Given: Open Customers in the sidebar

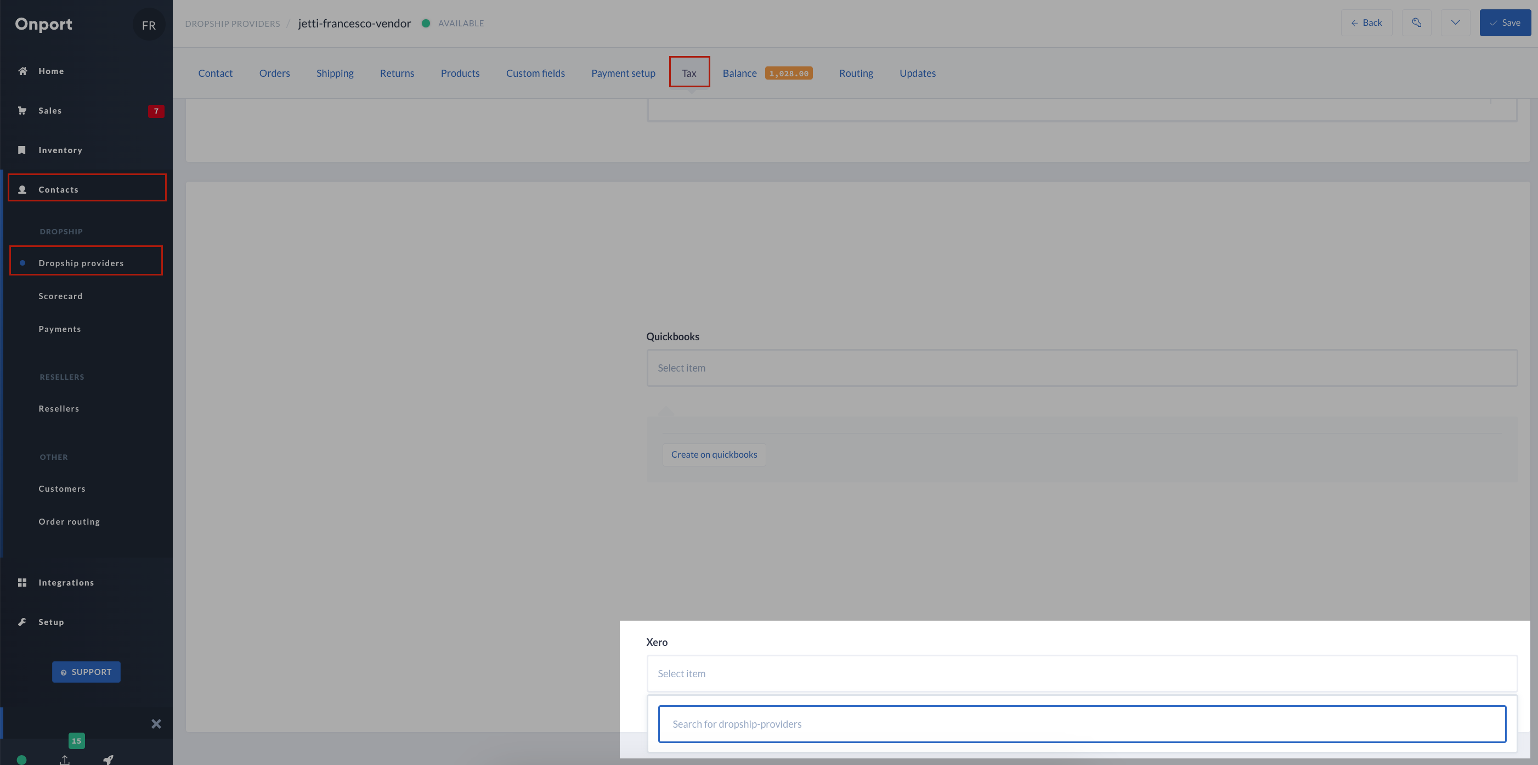Looking at the screenshot, I should coord(62,488).
